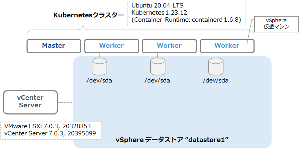Click the disk cylinder between the other two disks

click(158, 67)
